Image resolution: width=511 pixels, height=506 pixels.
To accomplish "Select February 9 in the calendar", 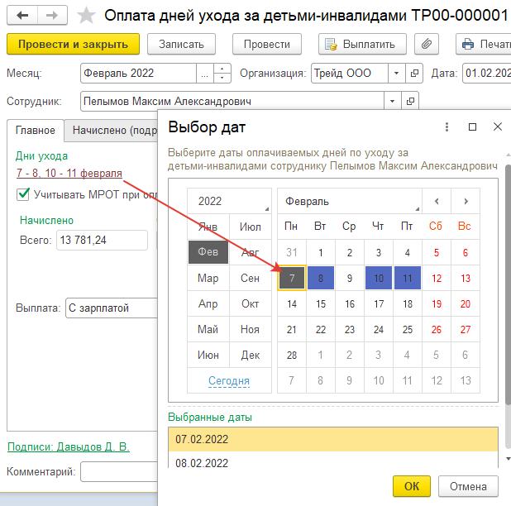I will pyautogui.click(x=350, y=278).
